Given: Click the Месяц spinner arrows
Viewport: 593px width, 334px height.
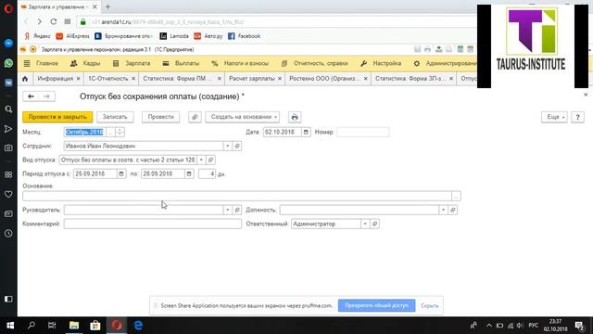Looking at the screenshot, I should [120, 132].
